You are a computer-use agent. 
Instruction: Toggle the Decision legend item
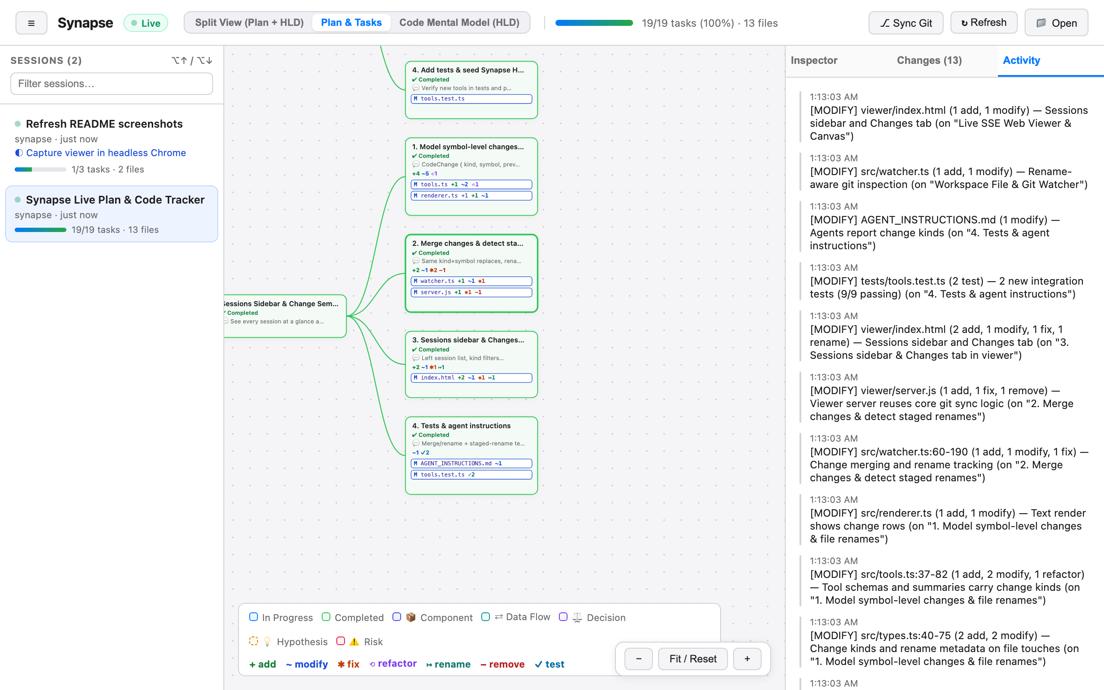pos(592,617)
